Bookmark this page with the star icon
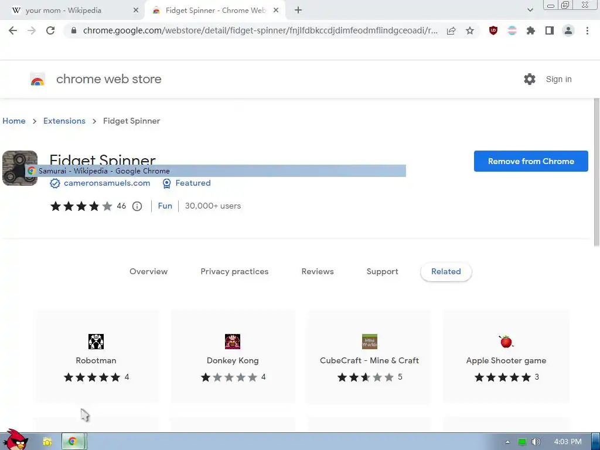The height and width of the screenshot is (450, 600). [470, 30]
